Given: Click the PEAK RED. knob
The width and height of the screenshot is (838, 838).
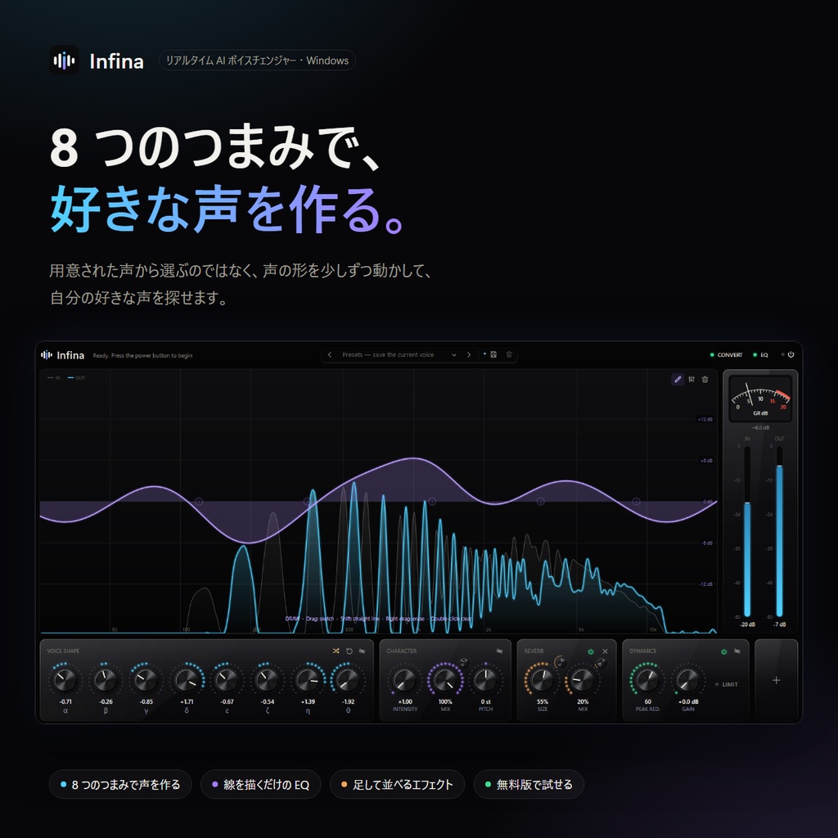Looking at the screenshot, I should click(648, 680).
